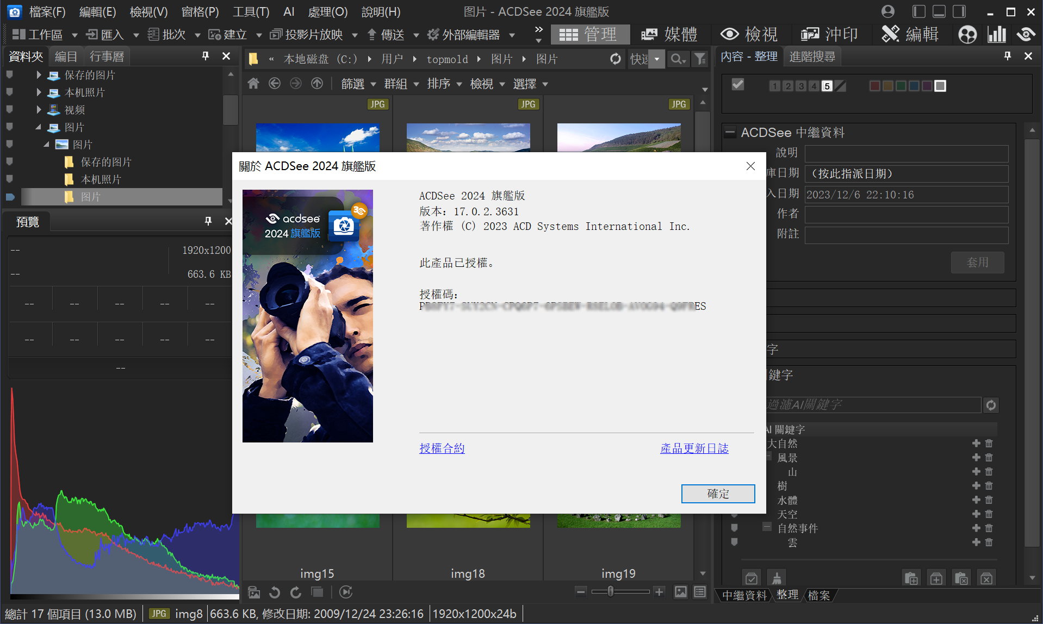This screenshot has height=624, width=1043.
Task: Switch to the 行事曆 calendar tab
Action: tap(107, 57)
